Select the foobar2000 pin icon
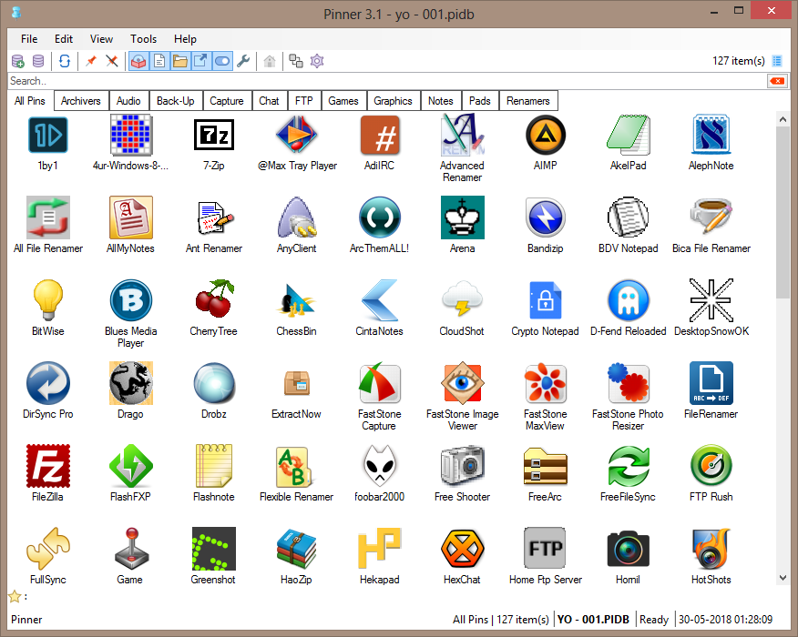 click(x=380, y=466)
